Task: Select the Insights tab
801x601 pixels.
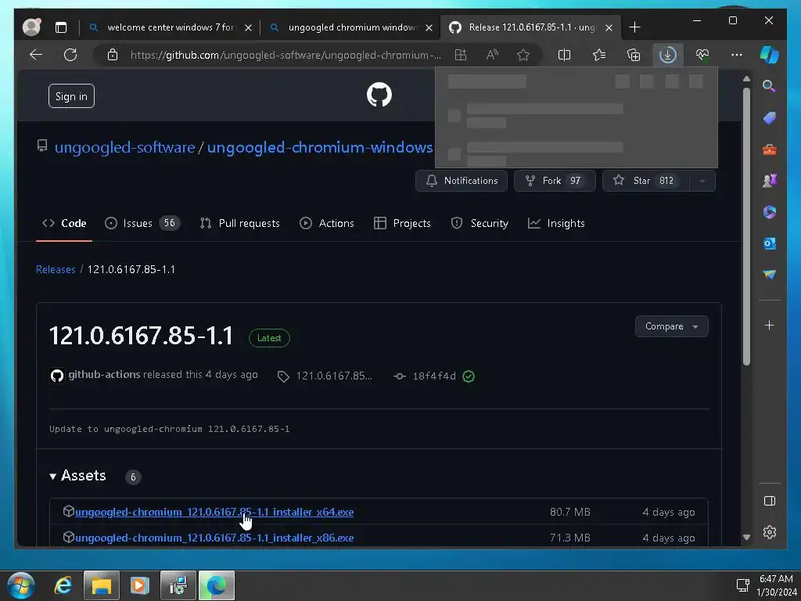Action: point(556,223)
